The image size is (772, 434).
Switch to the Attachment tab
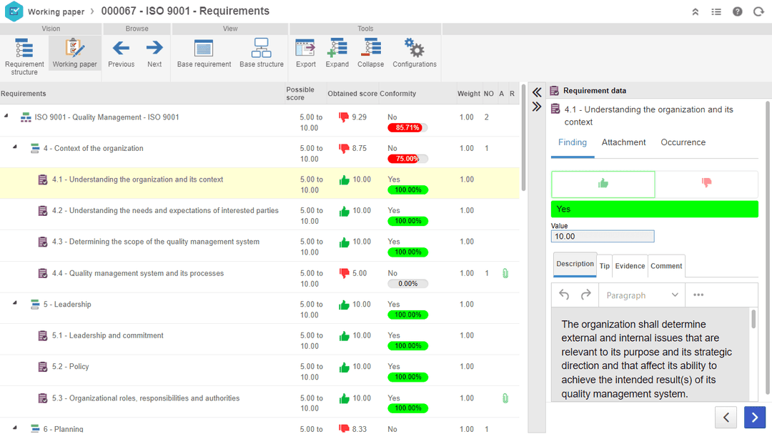tap(623, 142)
